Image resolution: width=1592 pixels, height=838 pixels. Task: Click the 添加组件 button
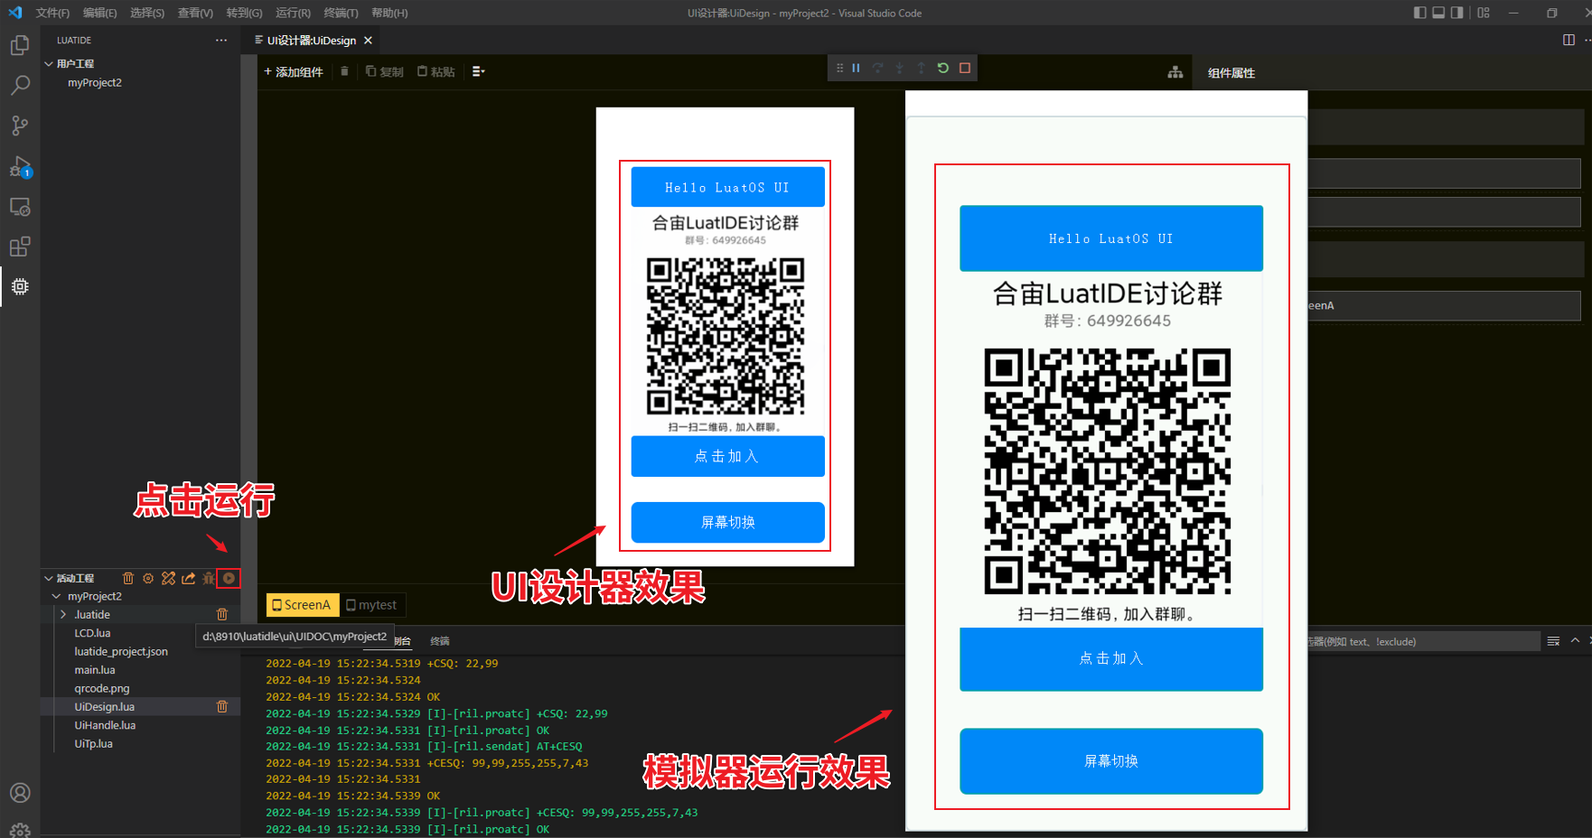click(x=294, y=72)
